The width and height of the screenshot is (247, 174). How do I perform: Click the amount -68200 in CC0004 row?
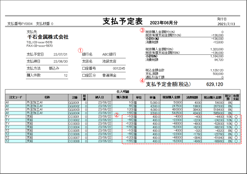coord(219,127)
